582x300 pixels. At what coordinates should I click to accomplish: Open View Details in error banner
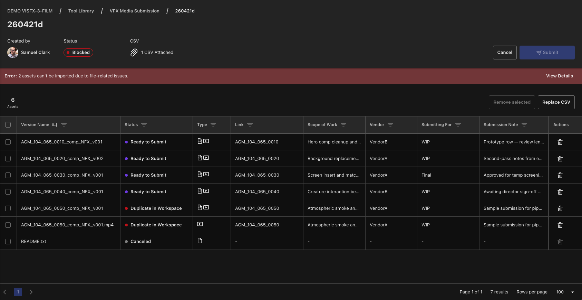click(560, 76)
